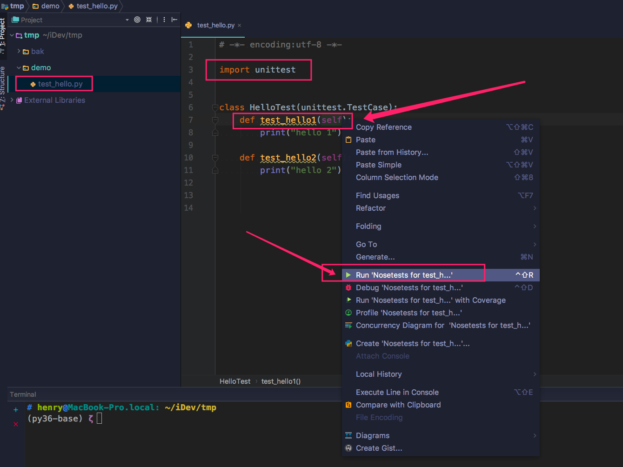Choose Copy Reference from context menu
Screen dimensions: 623x467
(441, 127)
